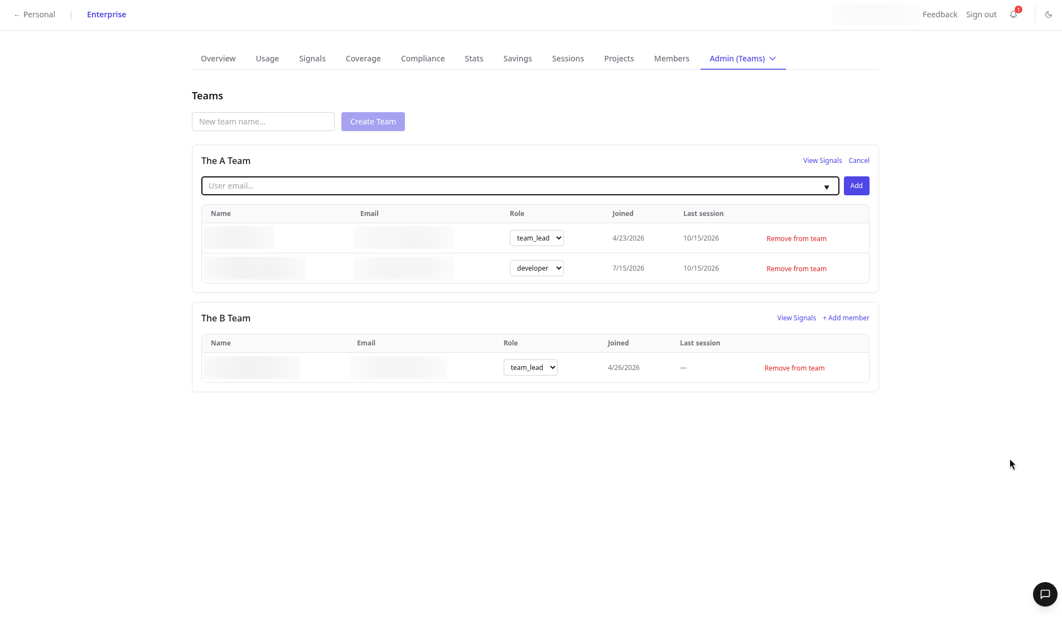Switch to the Signals tab

(x=312, y=59)
